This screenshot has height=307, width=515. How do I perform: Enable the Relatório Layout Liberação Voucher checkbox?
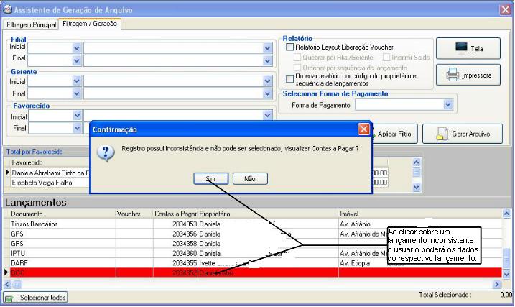click(x=289, y=47)
